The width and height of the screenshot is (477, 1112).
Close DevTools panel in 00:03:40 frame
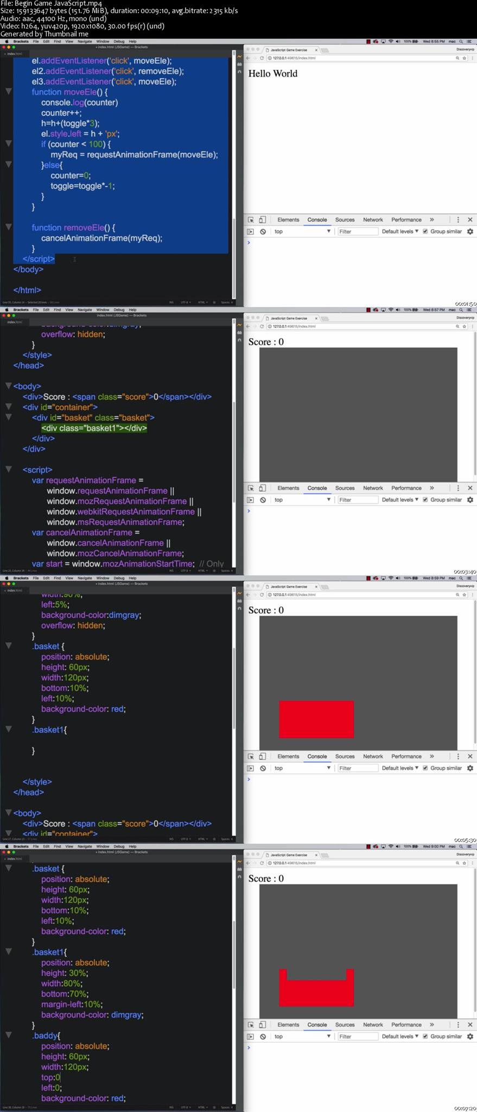pyautogui.click(x=470, y=488)
